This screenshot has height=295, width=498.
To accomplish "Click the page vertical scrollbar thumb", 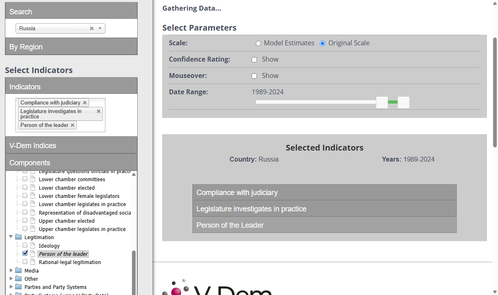I will pos(495,92).
